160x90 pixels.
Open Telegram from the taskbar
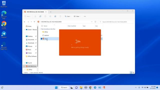click(95, 87)
